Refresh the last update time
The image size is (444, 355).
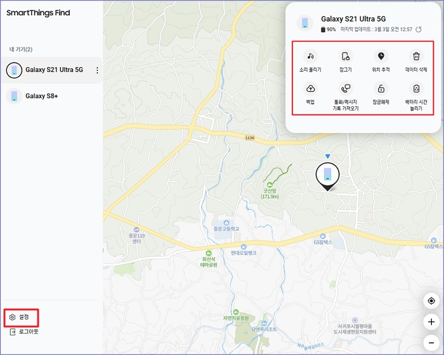(419, 29)
